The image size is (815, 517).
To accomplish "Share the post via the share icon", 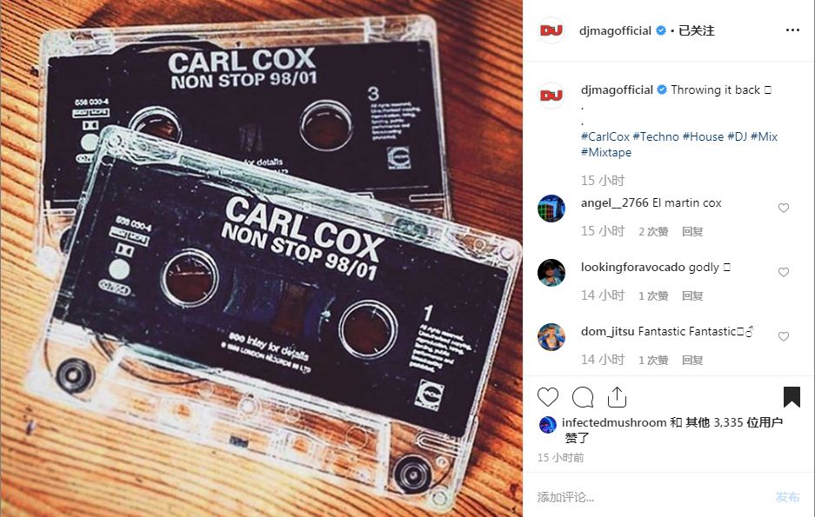I will pyautogui.click(x=617, y=397).
